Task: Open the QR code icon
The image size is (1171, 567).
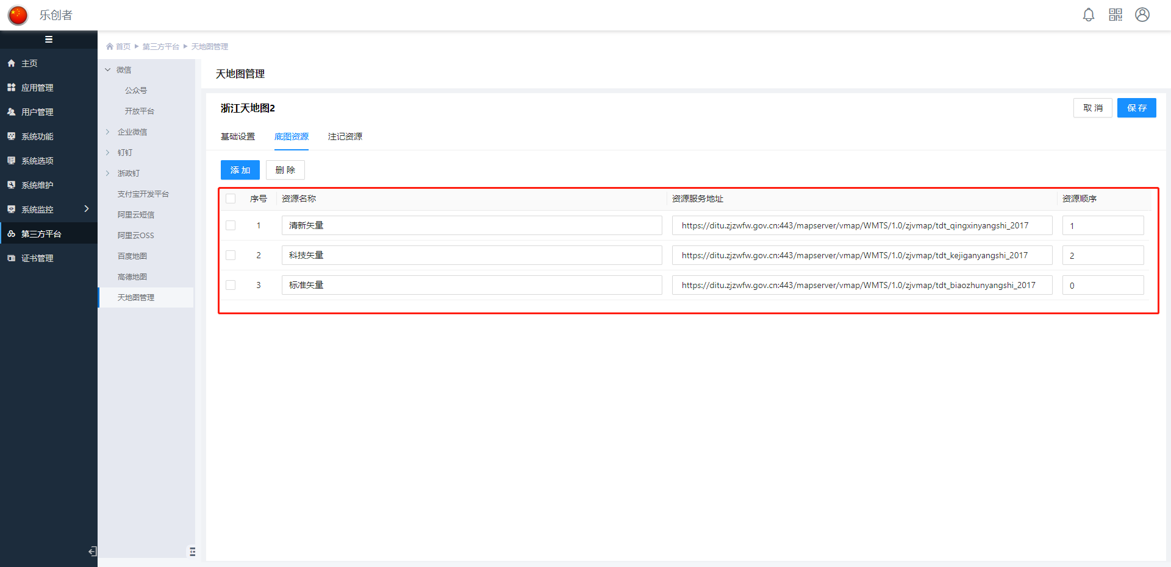Action: coord(1115,15)
